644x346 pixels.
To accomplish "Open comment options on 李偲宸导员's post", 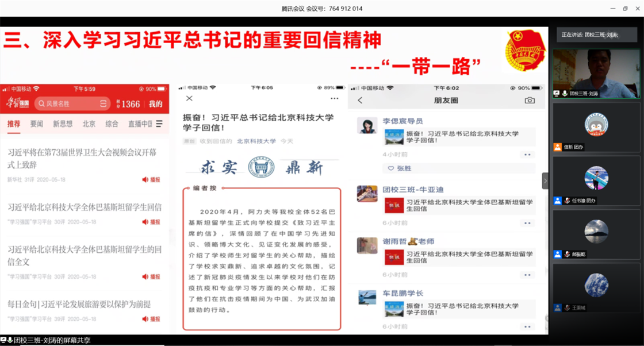I will click(x=527, y=155).
